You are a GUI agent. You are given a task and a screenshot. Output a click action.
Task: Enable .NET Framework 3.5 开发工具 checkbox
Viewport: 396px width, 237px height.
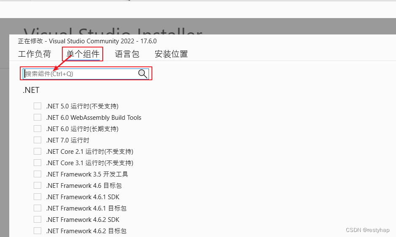37,174
